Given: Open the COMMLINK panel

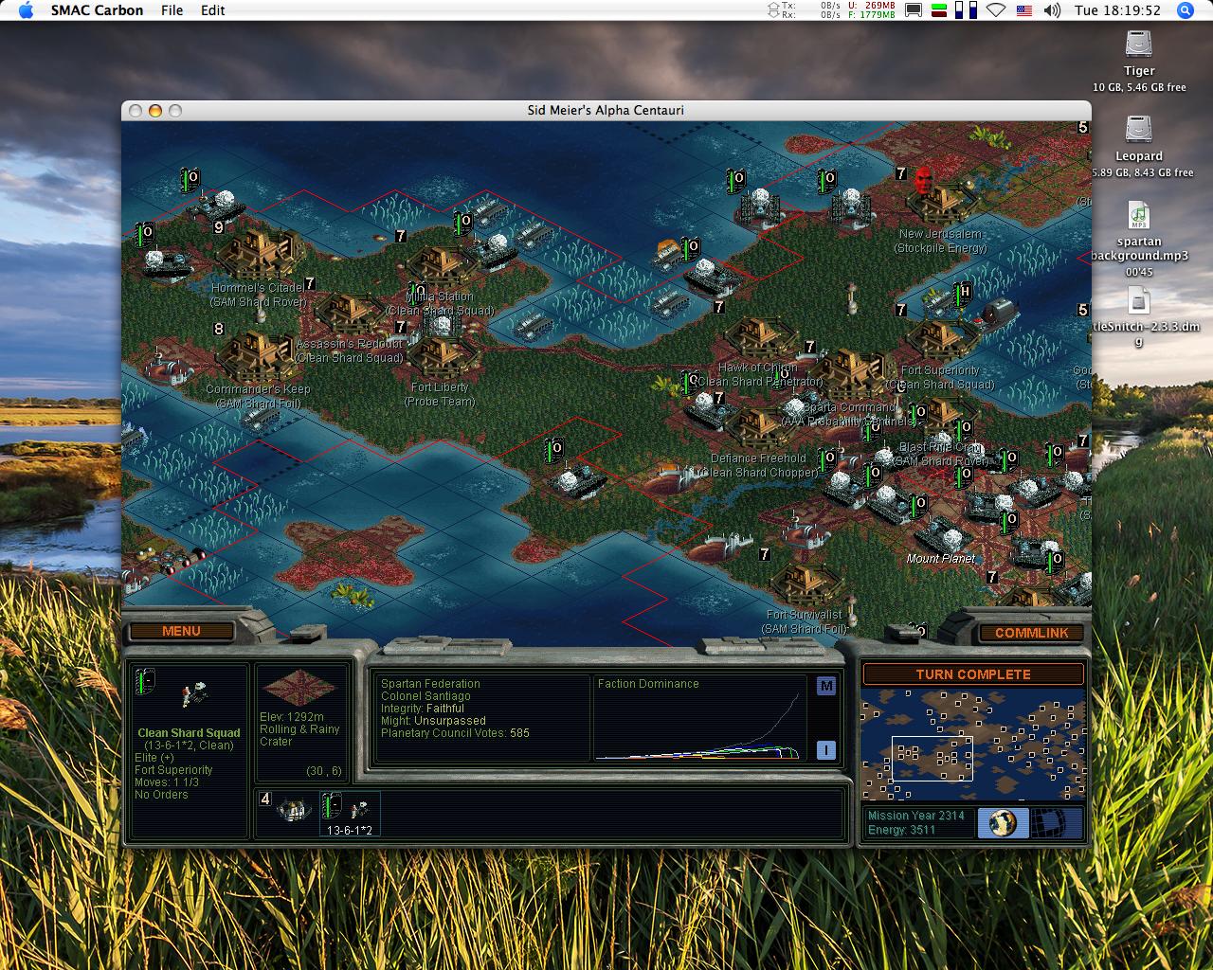Looking at the screenshot, I should coord(1031,633).
